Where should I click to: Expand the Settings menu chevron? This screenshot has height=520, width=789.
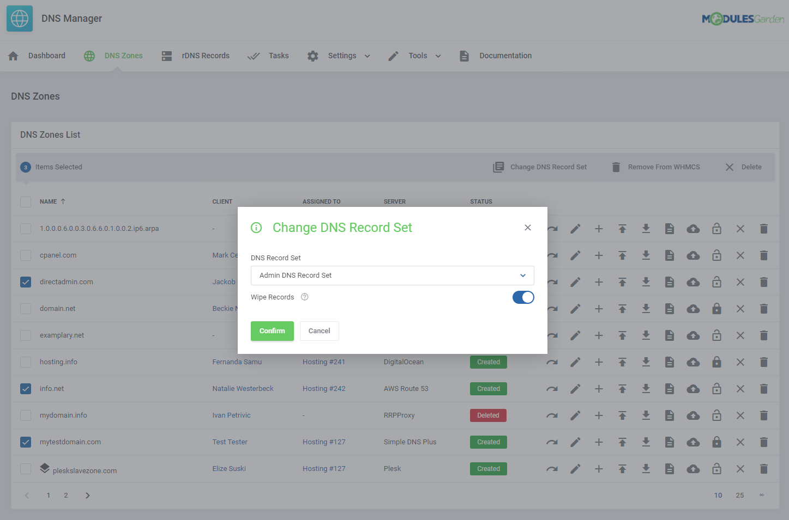(x=367, y=56)
